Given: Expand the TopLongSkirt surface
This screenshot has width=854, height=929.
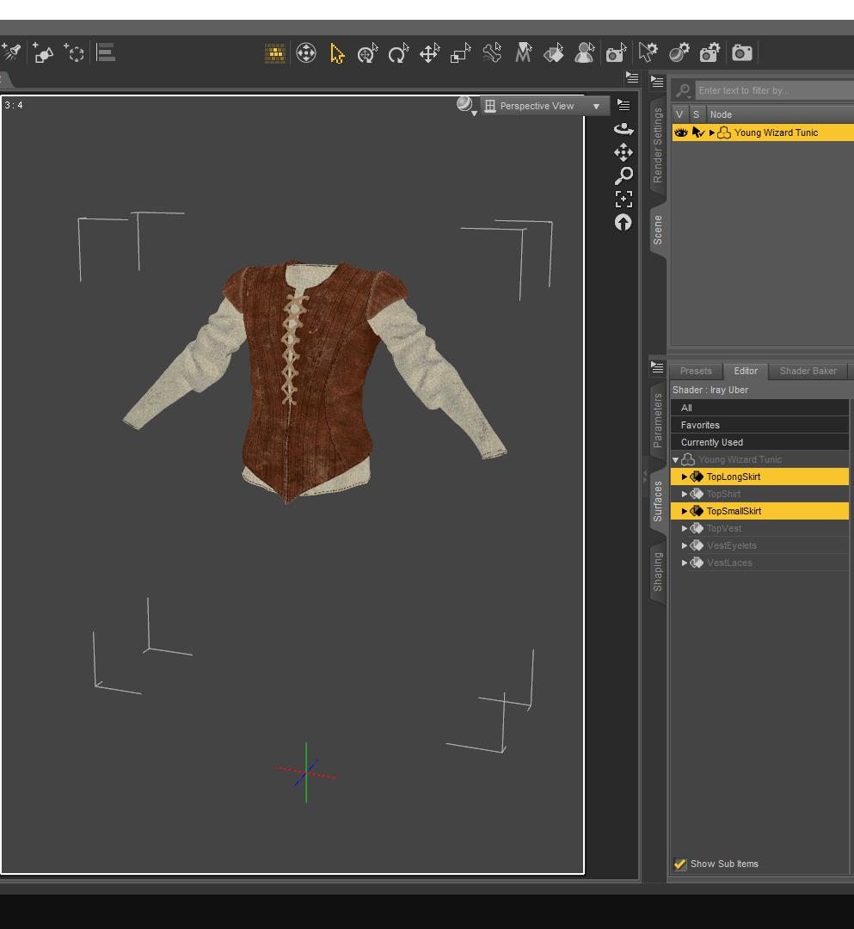Looking at the screenshot, I should [684, 477].
